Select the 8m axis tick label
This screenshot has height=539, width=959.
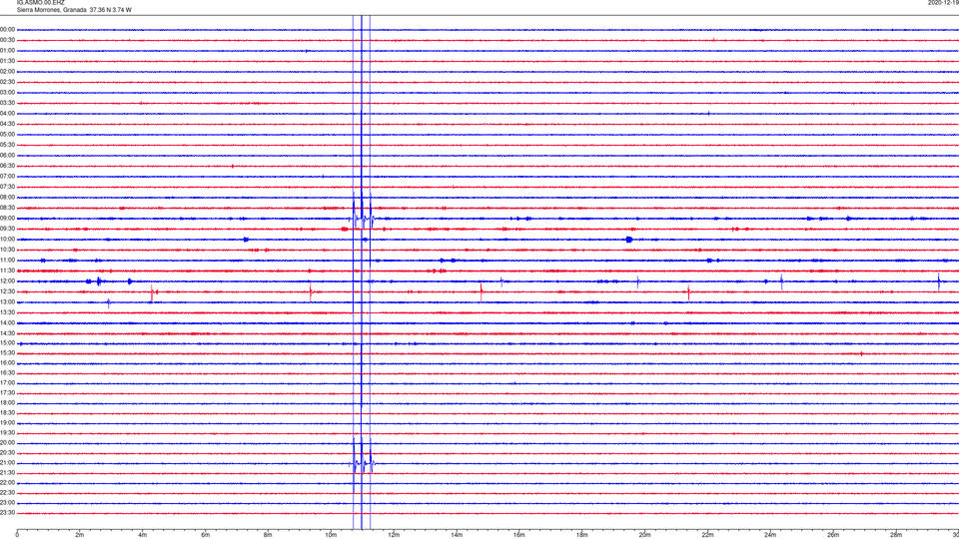[x=268, y=535]
